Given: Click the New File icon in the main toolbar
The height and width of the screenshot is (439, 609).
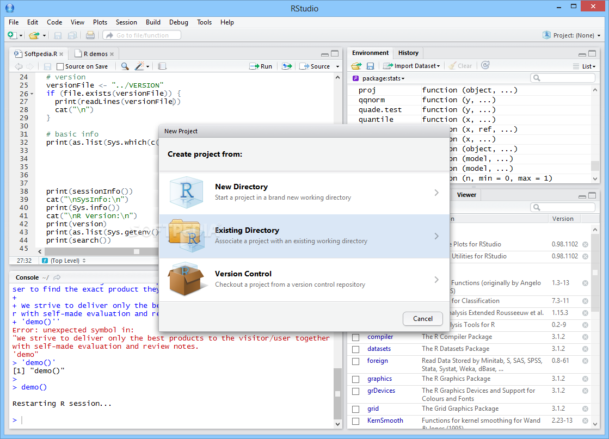Looking at the screenshot, I should [12, 35].
